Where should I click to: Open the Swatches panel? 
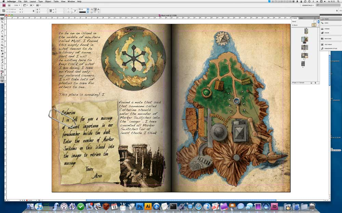click(x=327, y=39)
